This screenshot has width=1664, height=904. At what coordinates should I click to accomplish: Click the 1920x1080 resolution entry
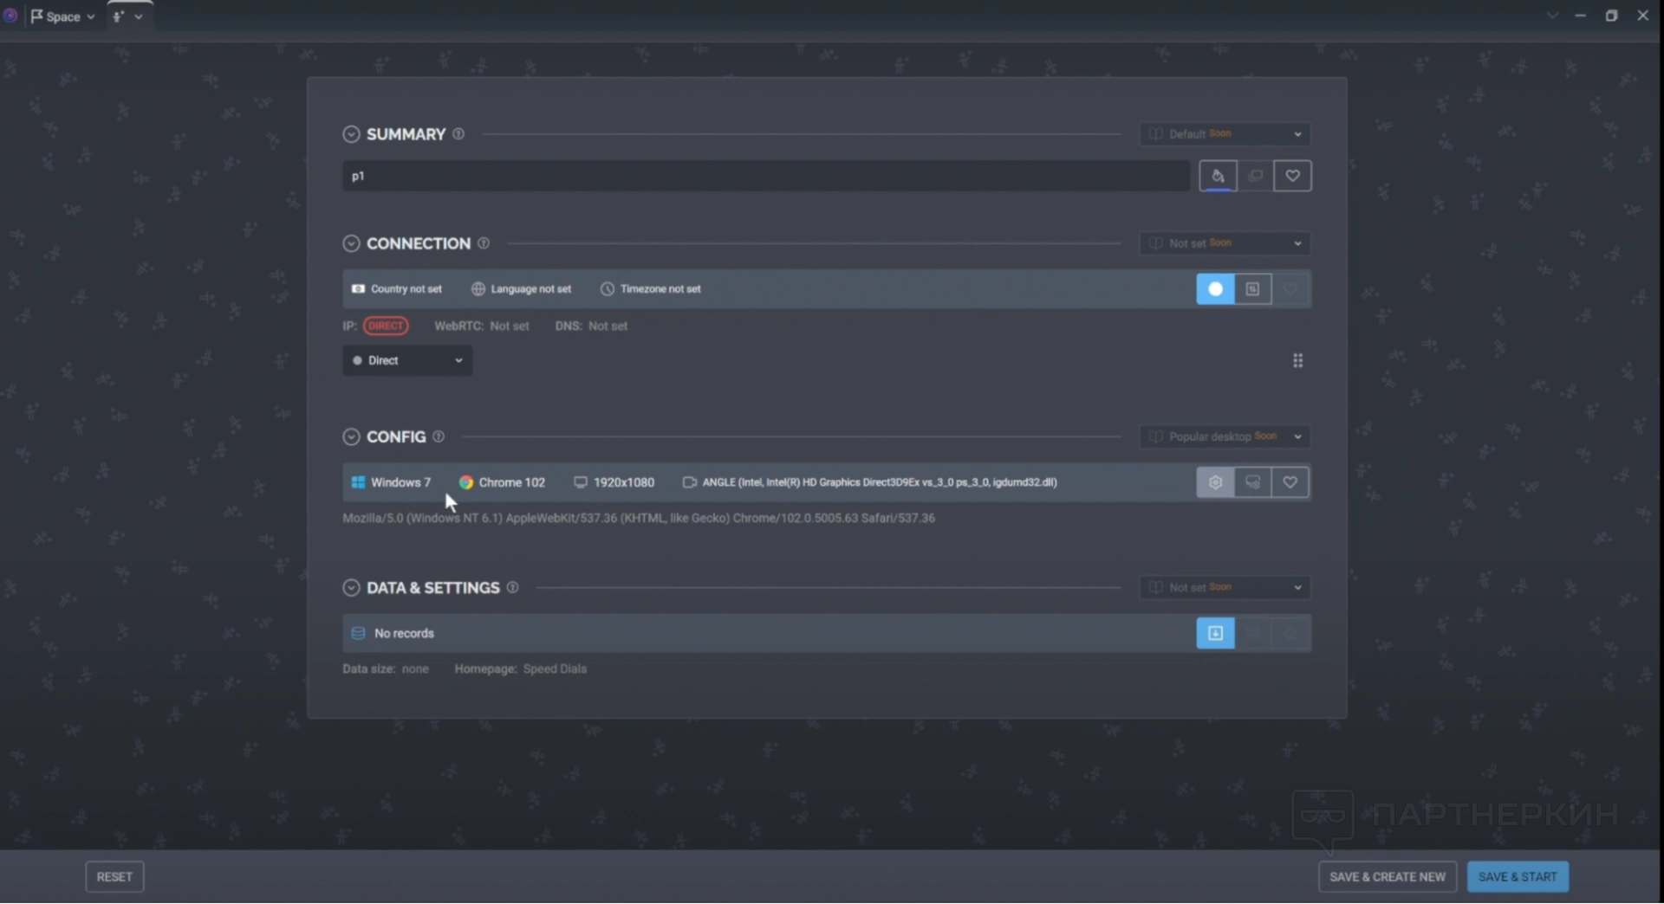tap(614, 483)
